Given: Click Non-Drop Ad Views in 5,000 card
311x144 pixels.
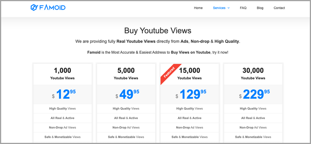Looking at the screenshot, I should pos(126,127).
